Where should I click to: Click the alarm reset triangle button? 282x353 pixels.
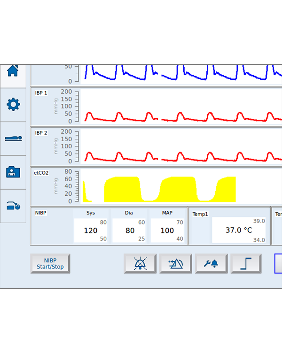click(x=176, y=264)
